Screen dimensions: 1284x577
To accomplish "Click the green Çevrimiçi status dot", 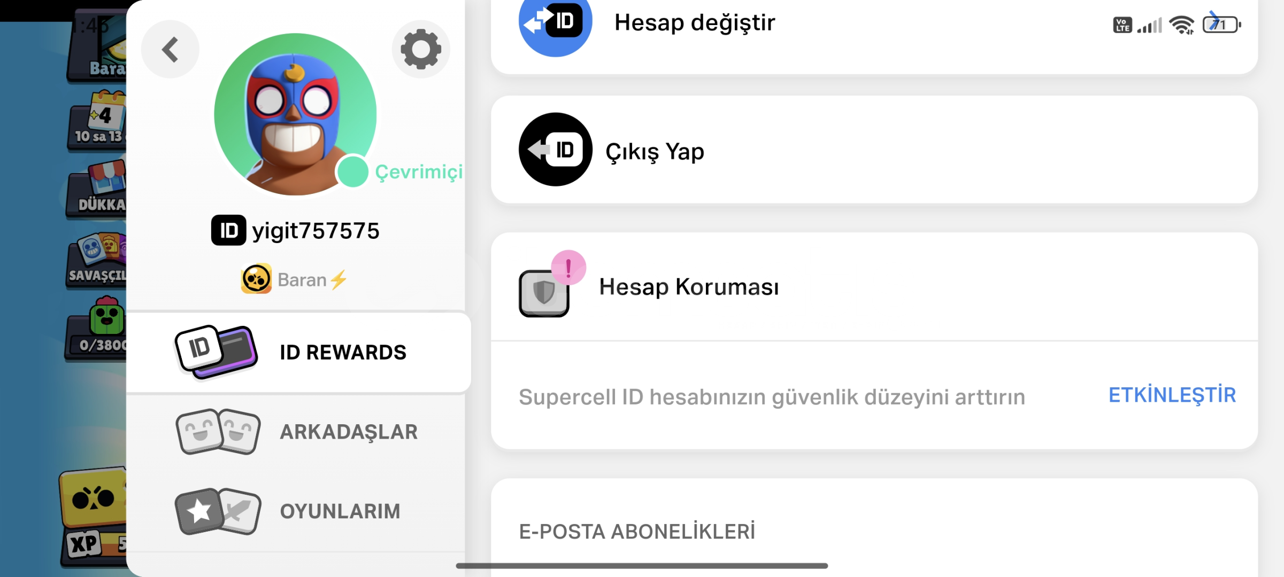I will (352, 171).
